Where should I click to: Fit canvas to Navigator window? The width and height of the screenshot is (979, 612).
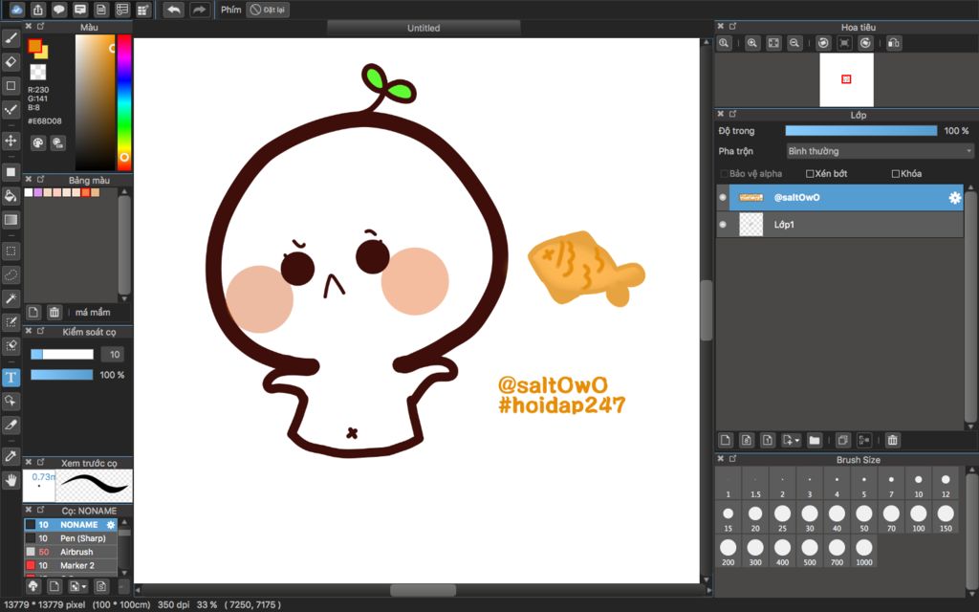pos(773,43)
